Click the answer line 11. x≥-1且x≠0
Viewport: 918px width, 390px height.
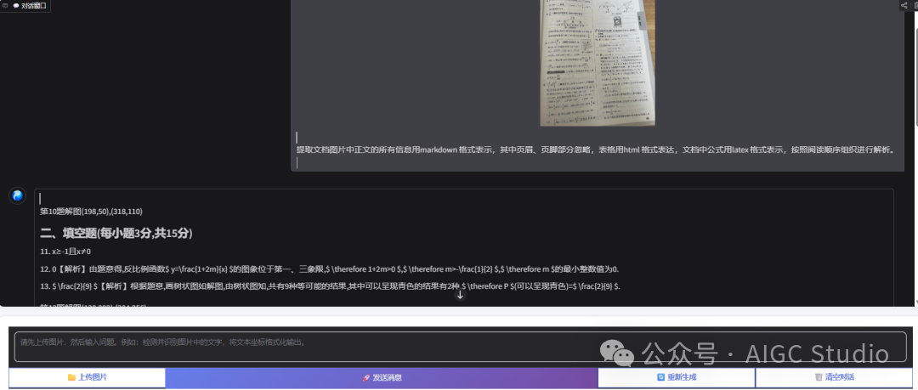(65, 252)
